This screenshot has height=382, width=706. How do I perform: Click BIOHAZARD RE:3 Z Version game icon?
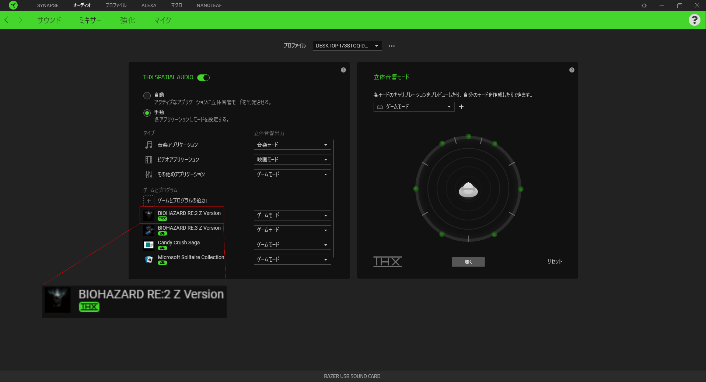click(149, 230)
